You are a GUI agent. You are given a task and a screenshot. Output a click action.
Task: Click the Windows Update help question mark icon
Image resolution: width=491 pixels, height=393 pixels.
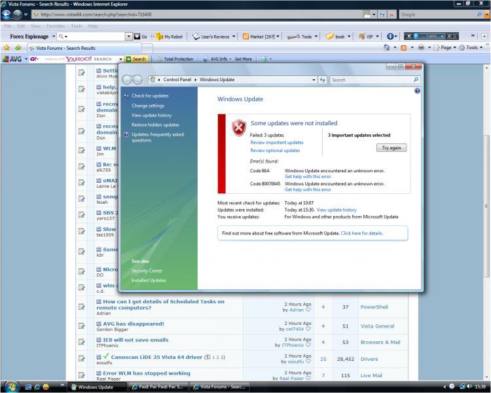tap(417, 91)
